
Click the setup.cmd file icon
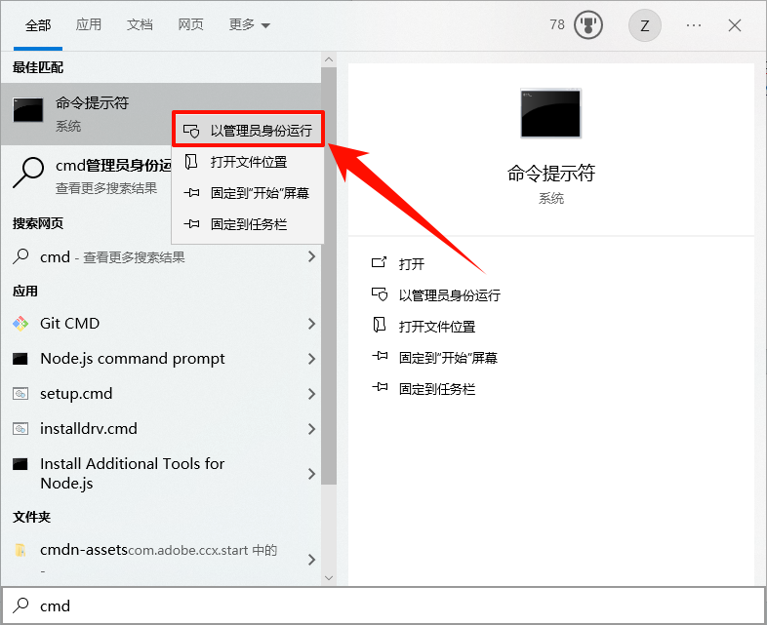20,394
